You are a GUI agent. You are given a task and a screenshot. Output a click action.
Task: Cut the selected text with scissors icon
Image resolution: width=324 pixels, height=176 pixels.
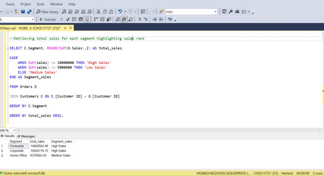[x=98, y=12]
